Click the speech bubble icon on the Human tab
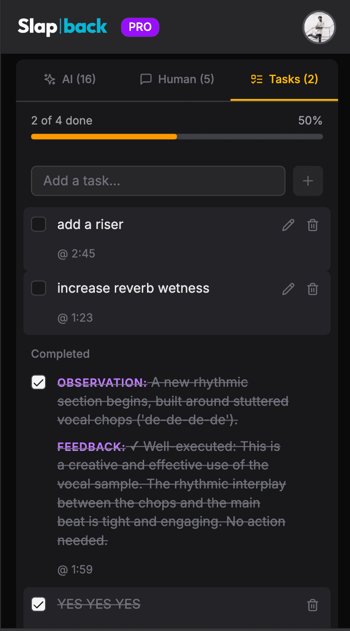This screenshot has width=350, height=631. [146, 79]
